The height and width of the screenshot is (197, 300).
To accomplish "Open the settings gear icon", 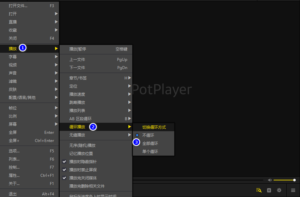I will click(x=279, y=190).
